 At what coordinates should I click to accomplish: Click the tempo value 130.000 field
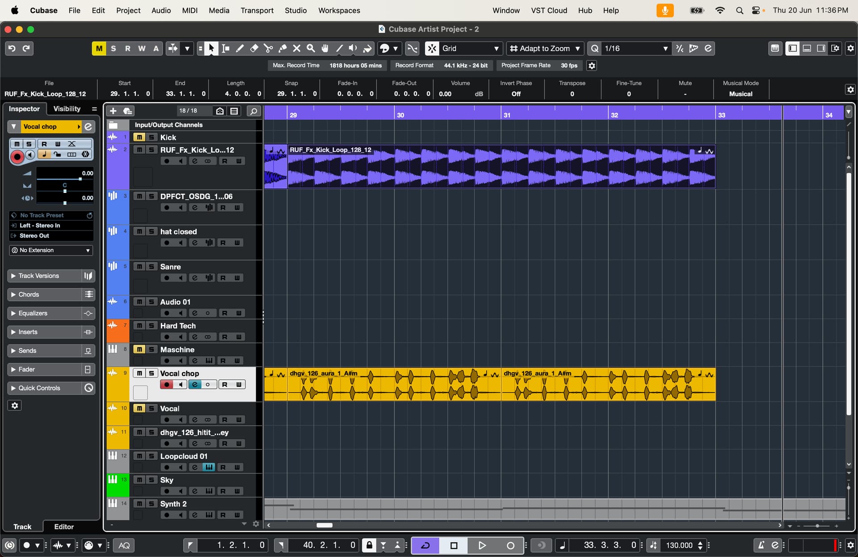(x=679, y=545)
